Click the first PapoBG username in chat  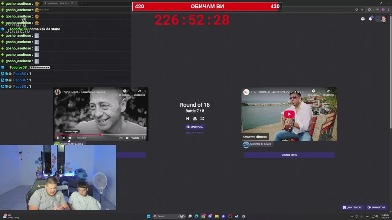[x=20, y=74]
